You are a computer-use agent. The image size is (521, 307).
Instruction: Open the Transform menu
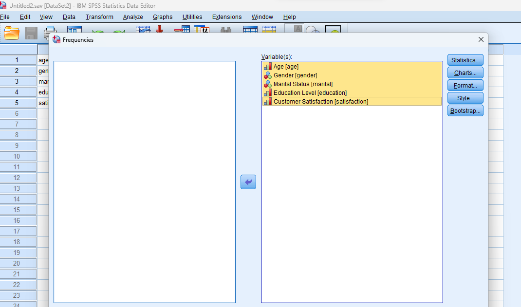tap(99, 17)
